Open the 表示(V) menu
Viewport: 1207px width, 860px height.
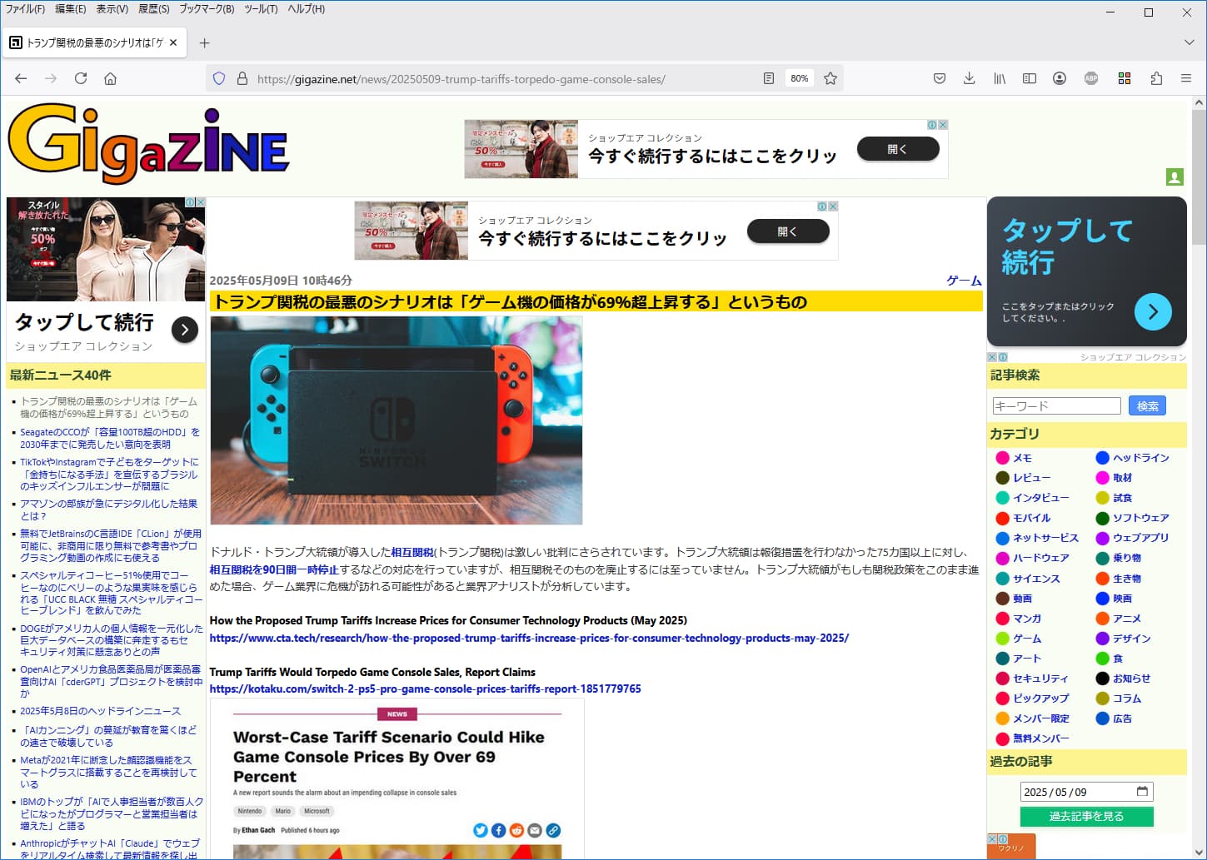pyautogui.click(x=112, y=9)
